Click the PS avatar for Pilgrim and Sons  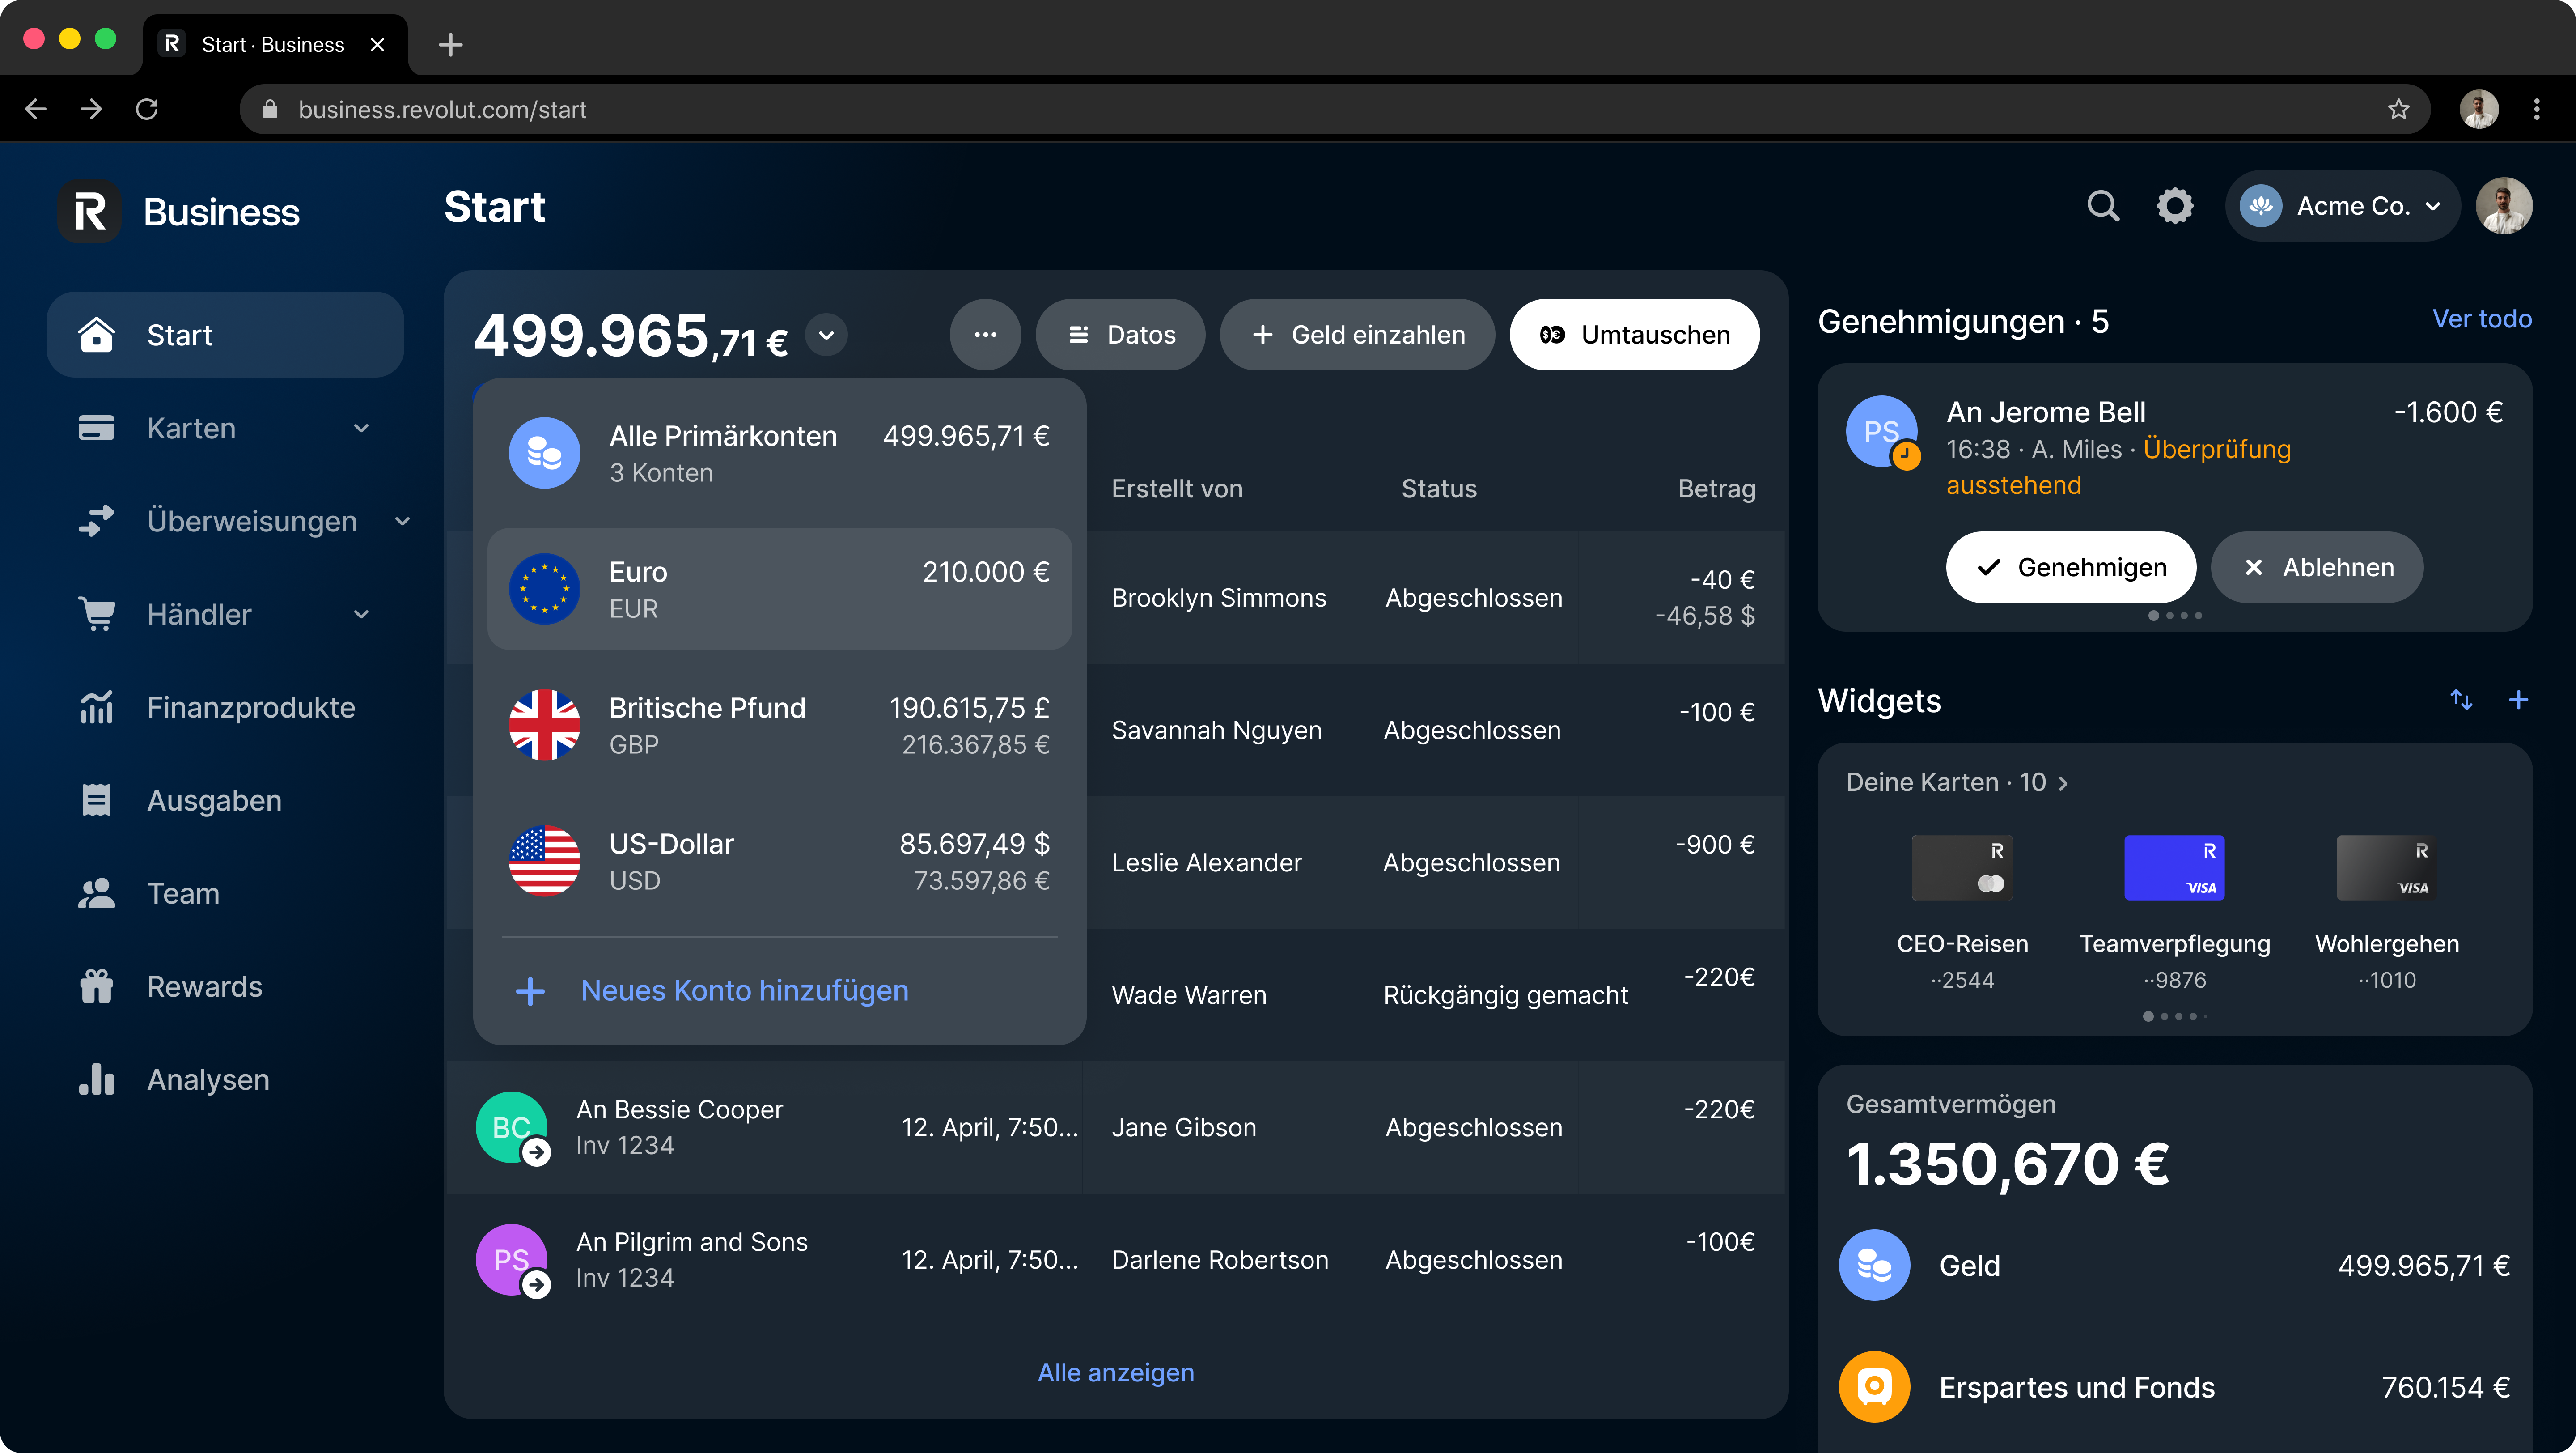[x=511, y=1260]
